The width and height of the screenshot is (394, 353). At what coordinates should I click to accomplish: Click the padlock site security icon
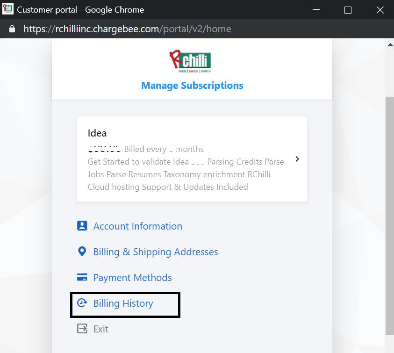coord(12,29)
